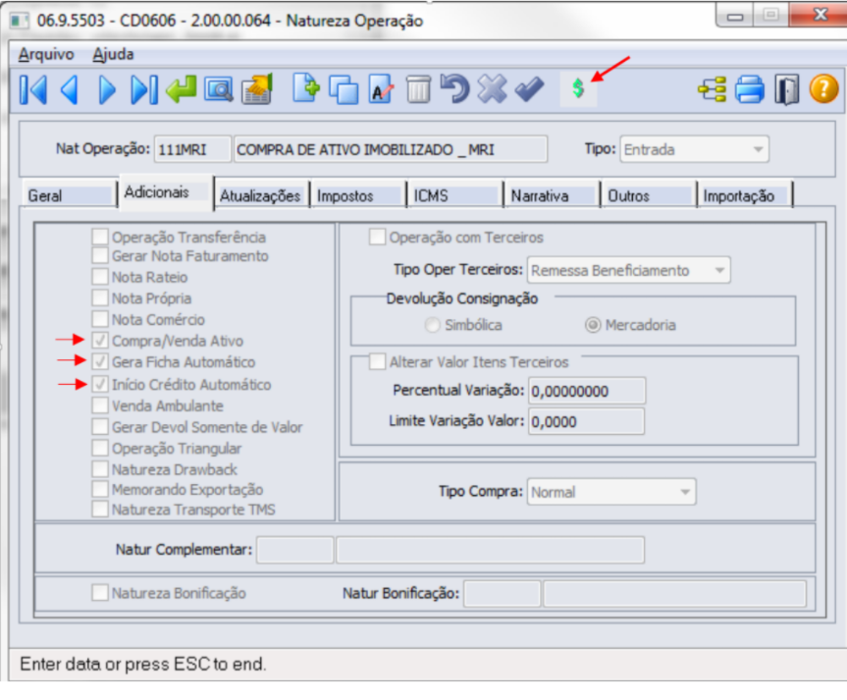
Task: Toggle Gerar Nota Faturamento checkbox
Action: pyautogui.click(x=100, y=255)
